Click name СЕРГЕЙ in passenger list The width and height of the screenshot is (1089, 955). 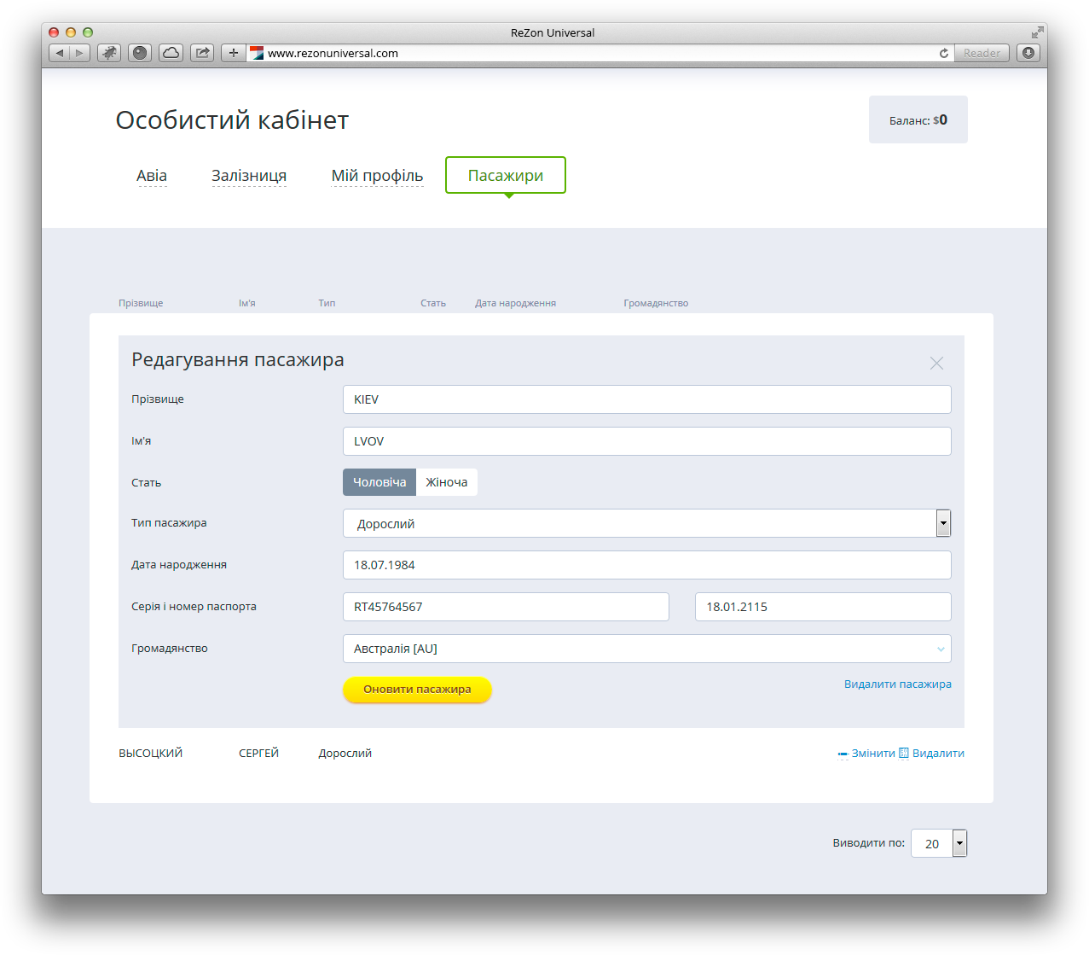(x=258, y=753)
